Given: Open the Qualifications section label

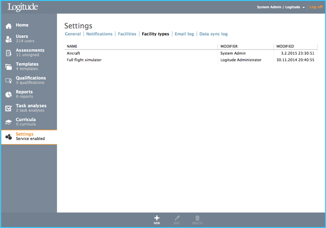Looking at the screenshot, I should [x=31, y=78].
